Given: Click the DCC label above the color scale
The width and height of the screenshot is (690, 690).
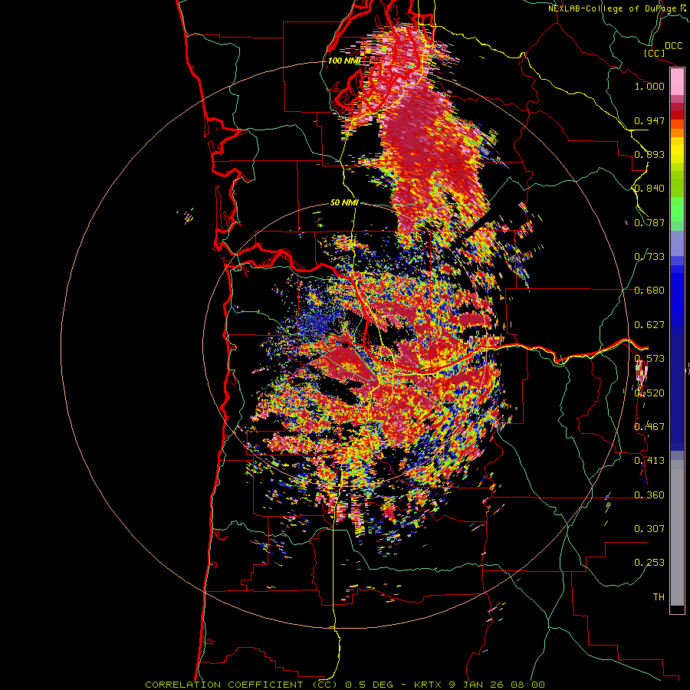Looking at the screenshot, I should coord(673,46).
